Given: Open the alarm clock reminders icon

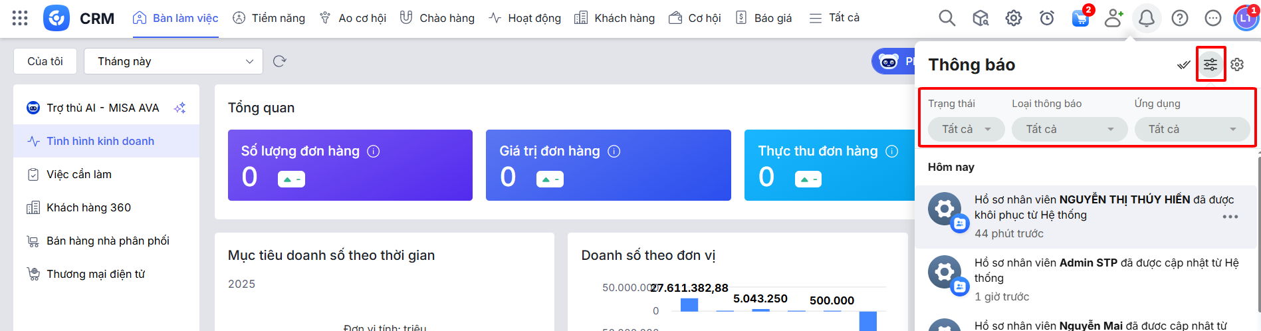Looking at the screenshot, I should pos(1047,18).
